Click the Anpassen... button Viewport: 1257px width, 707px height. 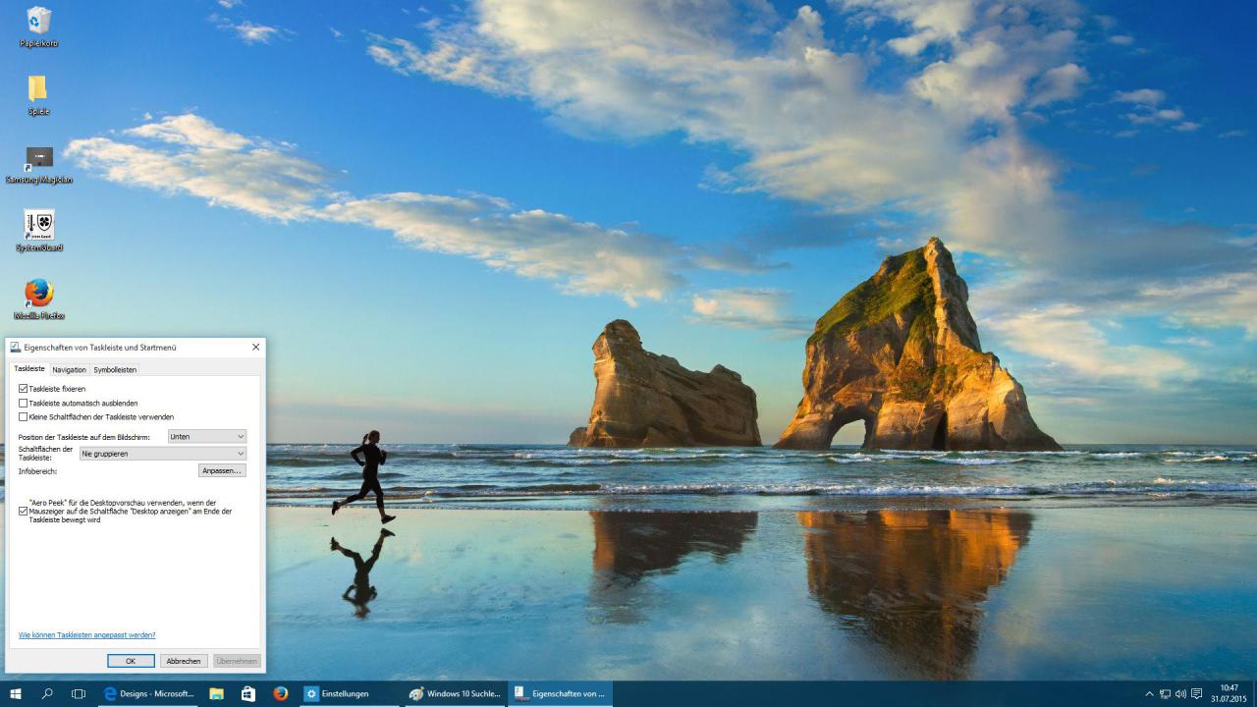pos(222,470)
